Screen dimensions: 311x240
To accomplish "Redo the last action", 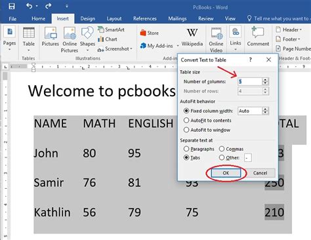I will (48, 6).
